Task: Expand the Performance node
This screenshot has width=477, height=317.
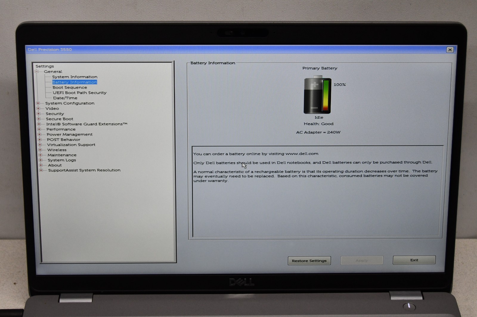Action: 39,129
